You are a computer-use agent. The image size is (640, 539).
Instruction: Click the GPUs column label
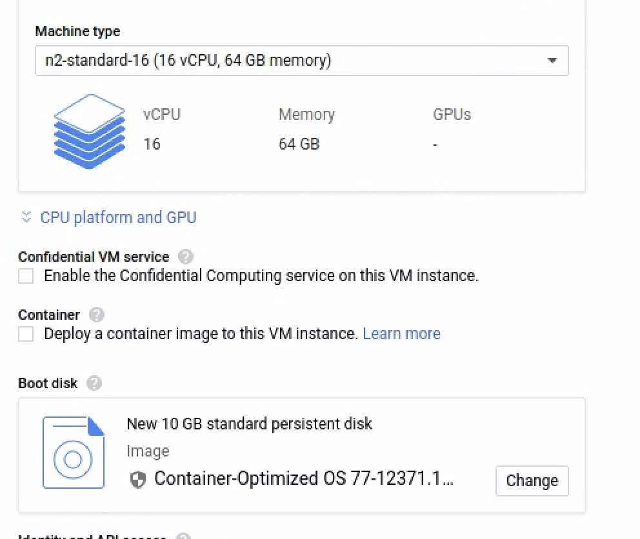(452, 115)
